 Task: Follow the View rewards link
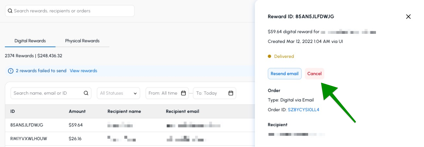point(83,71)
